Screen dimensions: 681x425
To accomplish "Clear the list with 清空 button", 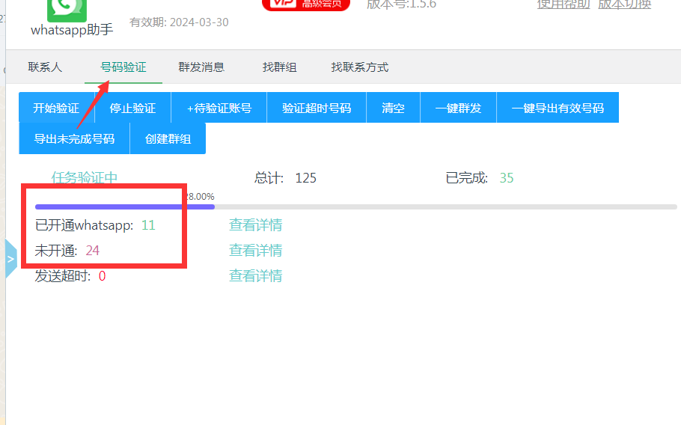I will point(393,108).
